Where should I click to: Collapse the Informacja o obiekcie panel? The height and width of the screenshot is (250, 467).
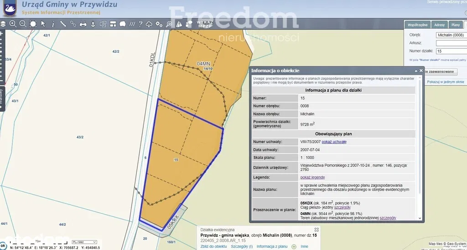[415, 71]
